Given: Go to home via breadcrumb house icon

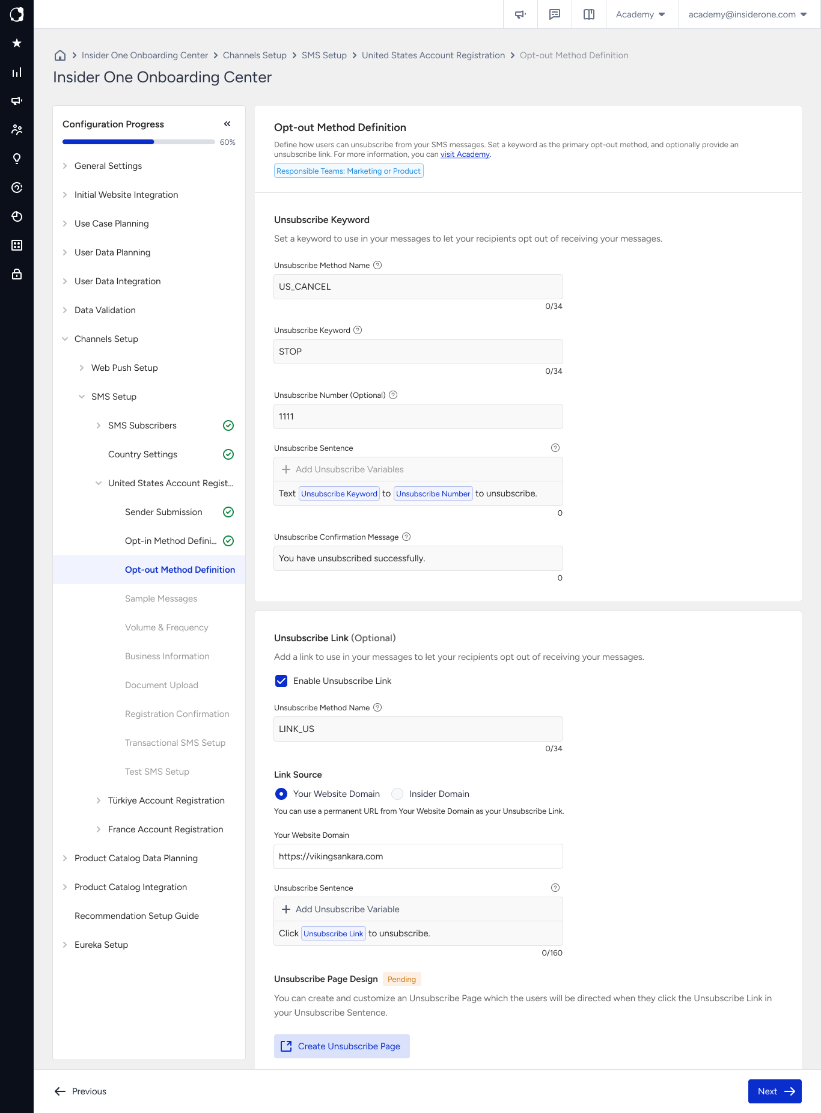Looking at the screenshot, I should point(60,55).
